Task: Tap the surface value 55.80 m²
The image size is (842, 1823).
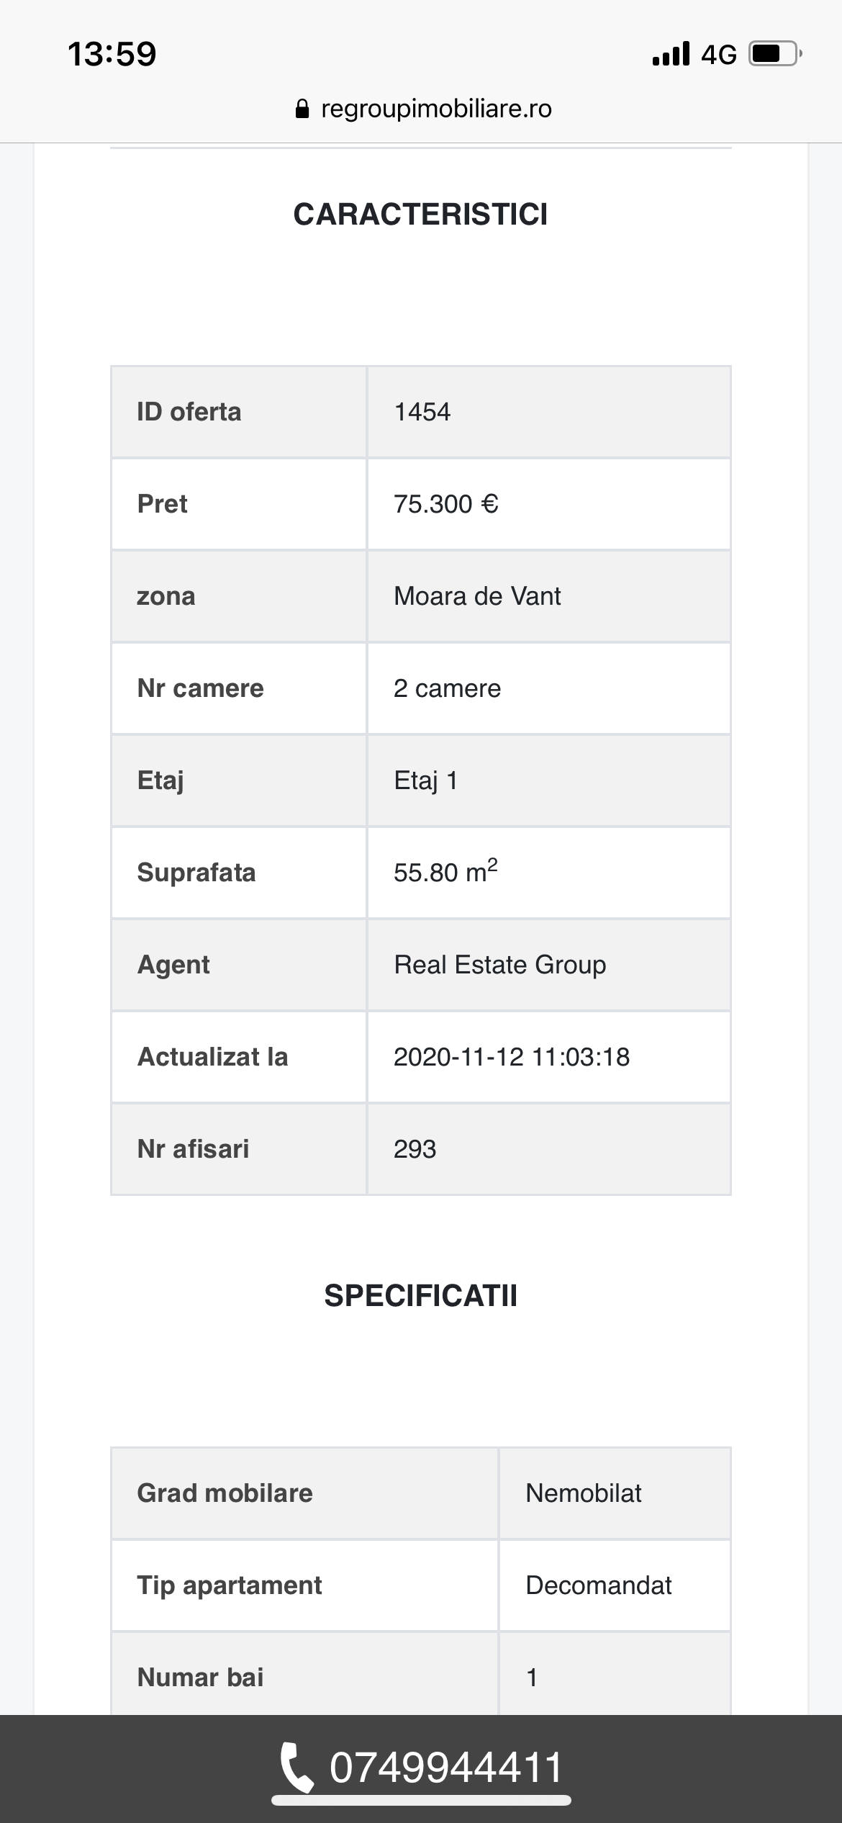Action: click(446, 871)
